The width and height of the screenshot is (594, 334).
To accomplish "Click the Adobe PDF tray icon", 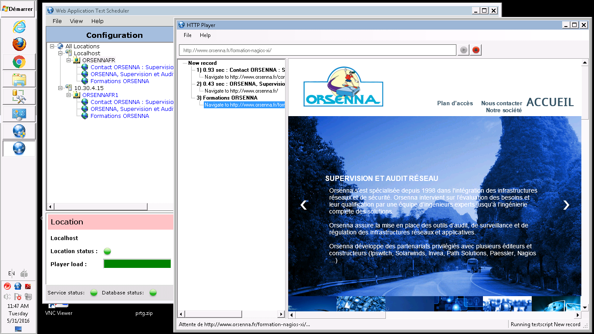I will pos(28,286).
